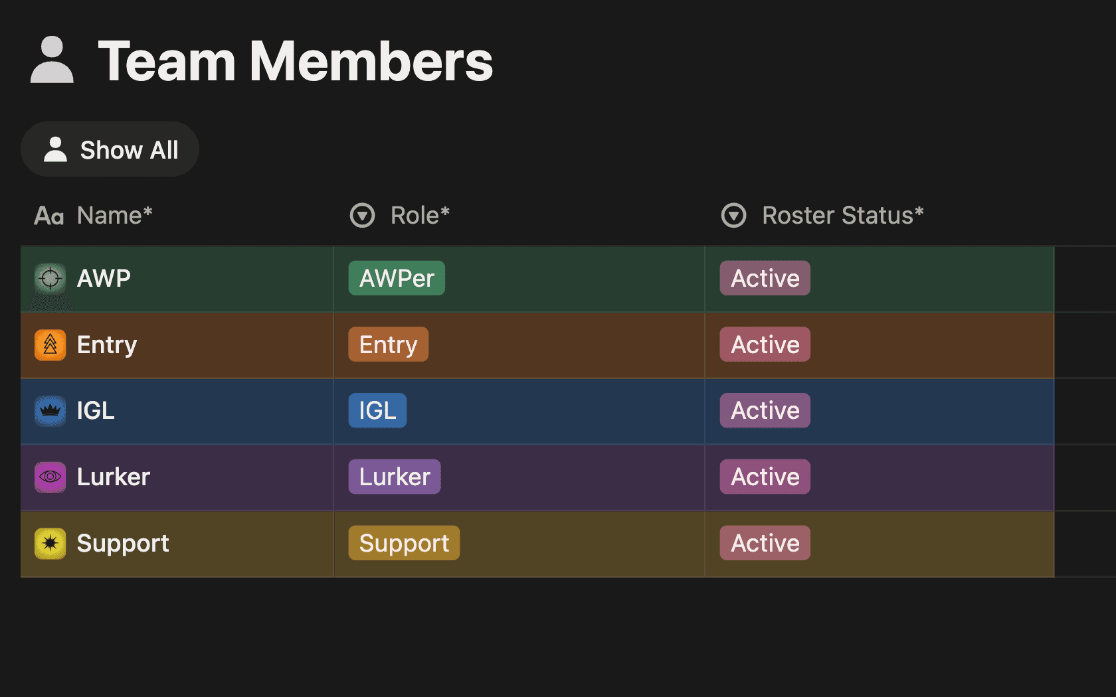Image resolution: width=1116 pixels, height=697 pixels.
Task: Open the Show All view tab
Action: click(x=110, y=149)
